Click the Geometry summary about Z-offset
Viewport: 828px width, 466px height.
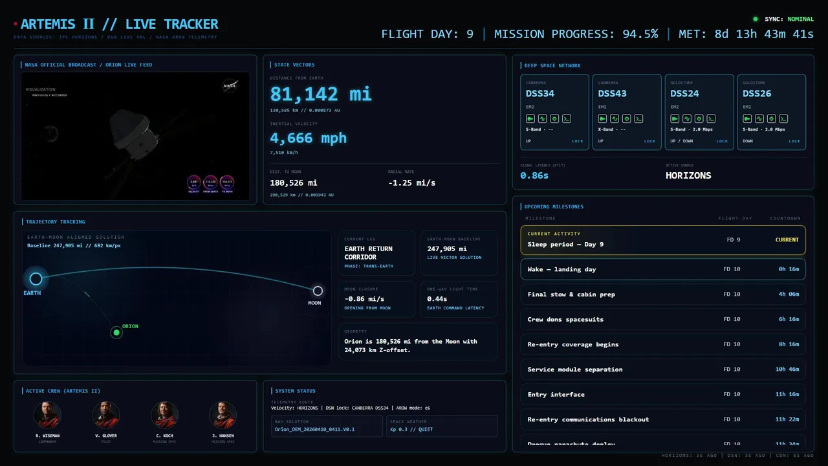(x=418, y=342)
